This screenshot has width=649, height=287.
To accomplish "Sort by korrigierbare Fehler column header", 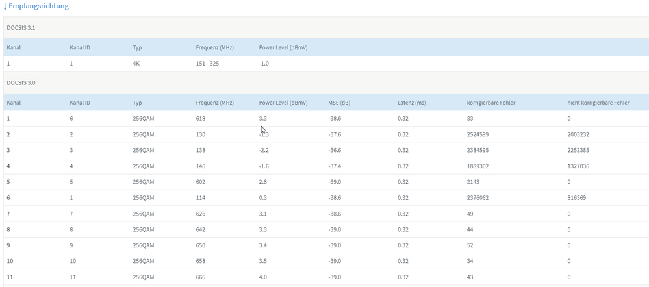I will [491, 103].
